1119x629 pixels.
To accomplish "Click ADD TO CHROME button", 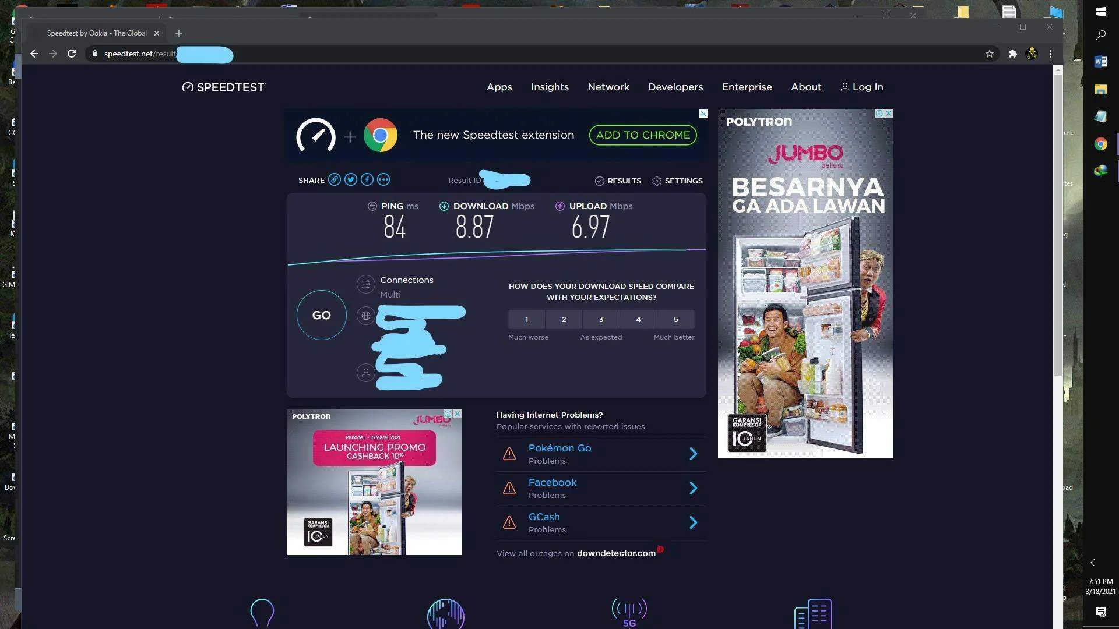I will 643,135.
